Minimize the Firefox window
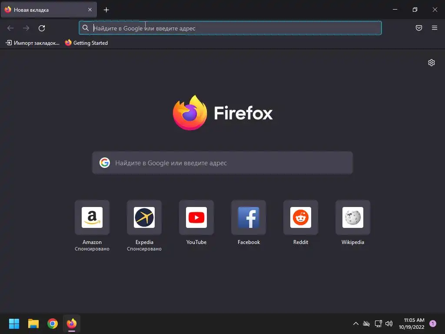Screen dimensions: 445x334 click(395, 10)
